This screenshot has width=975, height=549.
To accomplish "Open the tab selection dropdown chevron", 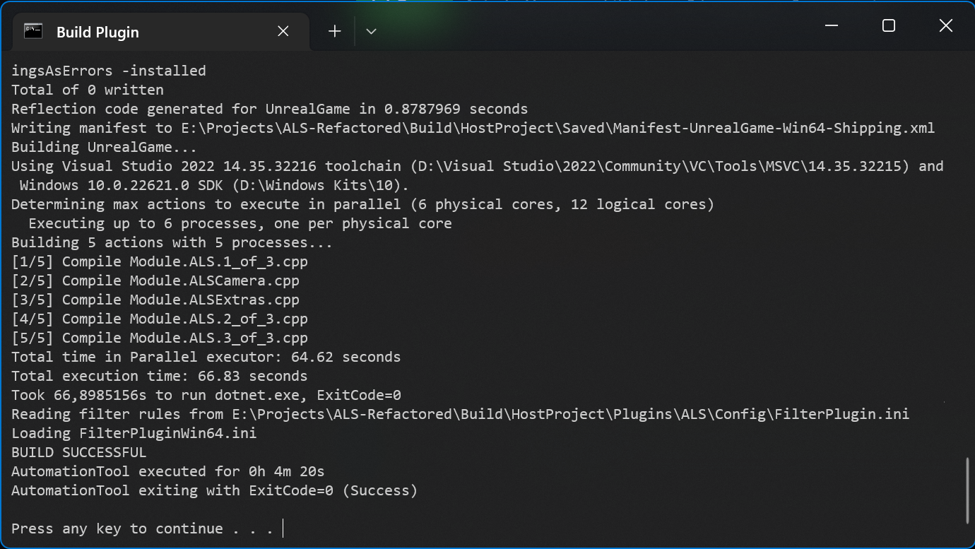I will (x=371, y=31).
